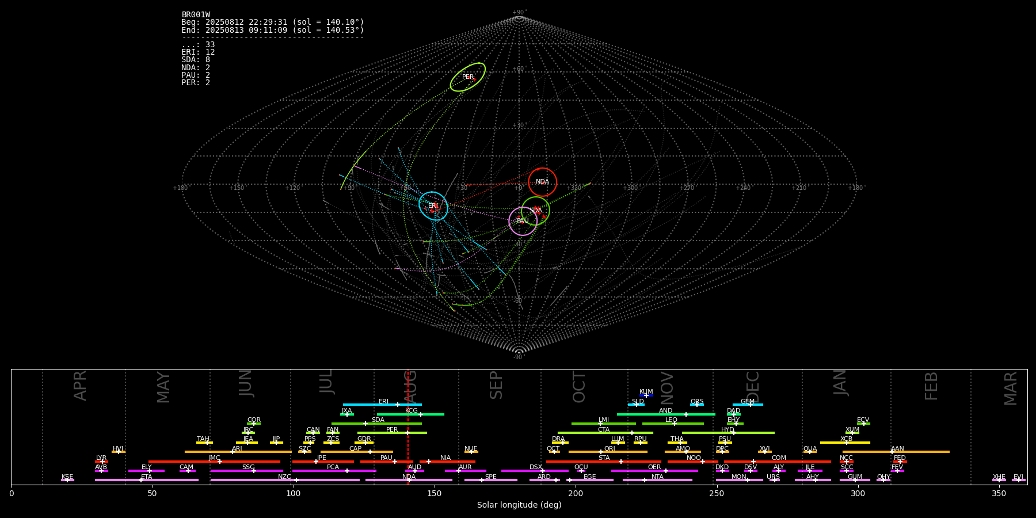The width and height of the screenshot is (1036, 518).
Task: Click the NTA activity bar
Action: [657, 480]
